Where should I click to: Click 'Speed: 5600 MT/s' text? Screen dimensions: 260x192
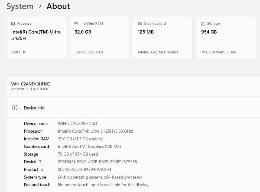pos(89,52)
